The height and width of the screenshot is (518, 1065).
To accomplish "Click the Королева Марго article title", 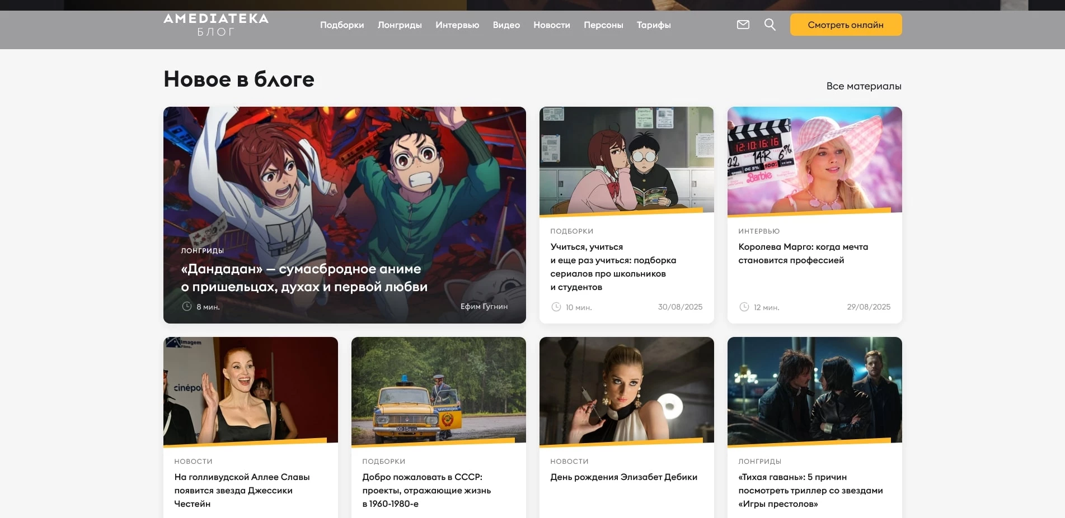I will pyautogui.click(x=803, y=253).
